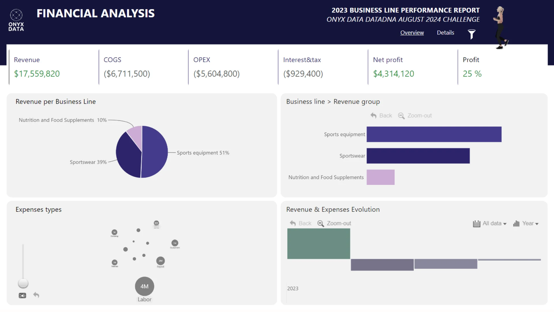Click the Sports equipment 51% pie label
Viewport: 554px width, 312px height.
pos(203,153)
